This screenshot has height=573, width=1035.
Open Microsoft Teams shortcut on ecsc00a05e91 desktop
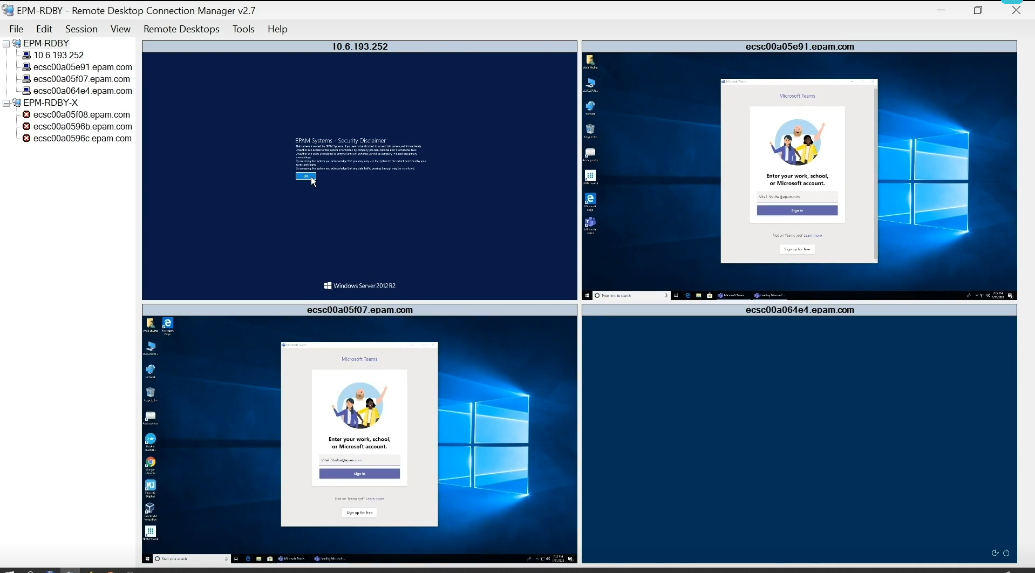click(x=590, y=225)
